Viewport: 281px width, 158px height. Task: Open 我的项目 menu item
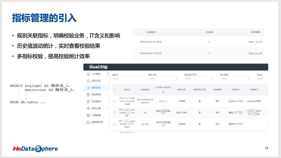point(96,81)
